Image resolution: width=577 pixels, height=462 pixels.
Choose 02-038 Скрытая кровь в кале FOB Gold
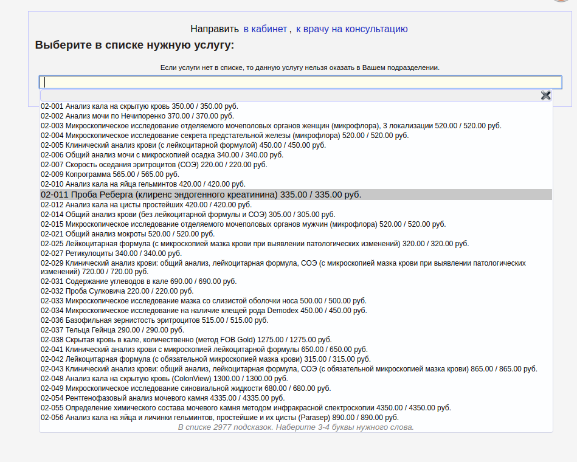pos(186,340)
